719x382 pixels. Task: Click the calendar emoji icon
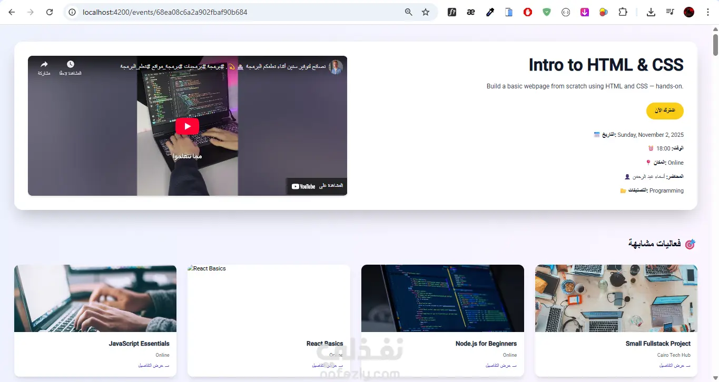597,135
